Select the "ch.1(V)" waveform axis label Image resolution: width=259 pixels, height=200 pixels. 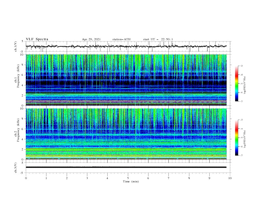(16, 46)
